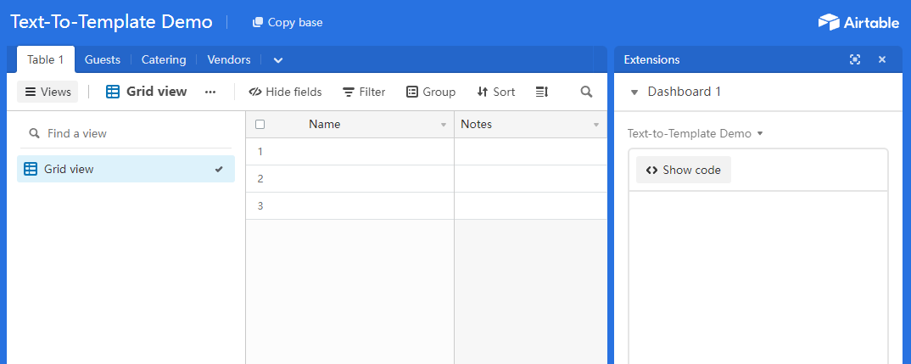Click the row height icon
Image resolution: width=911 pixels, height=364 pixels.
click(541, 92)
